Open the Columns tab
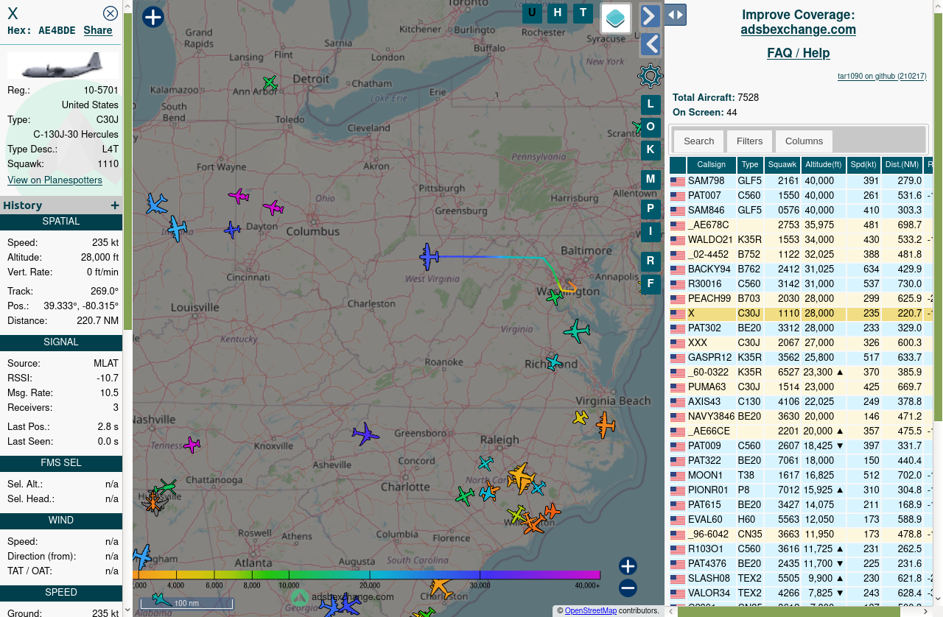Viewport: 943px width, 617px height. point(804,141)
